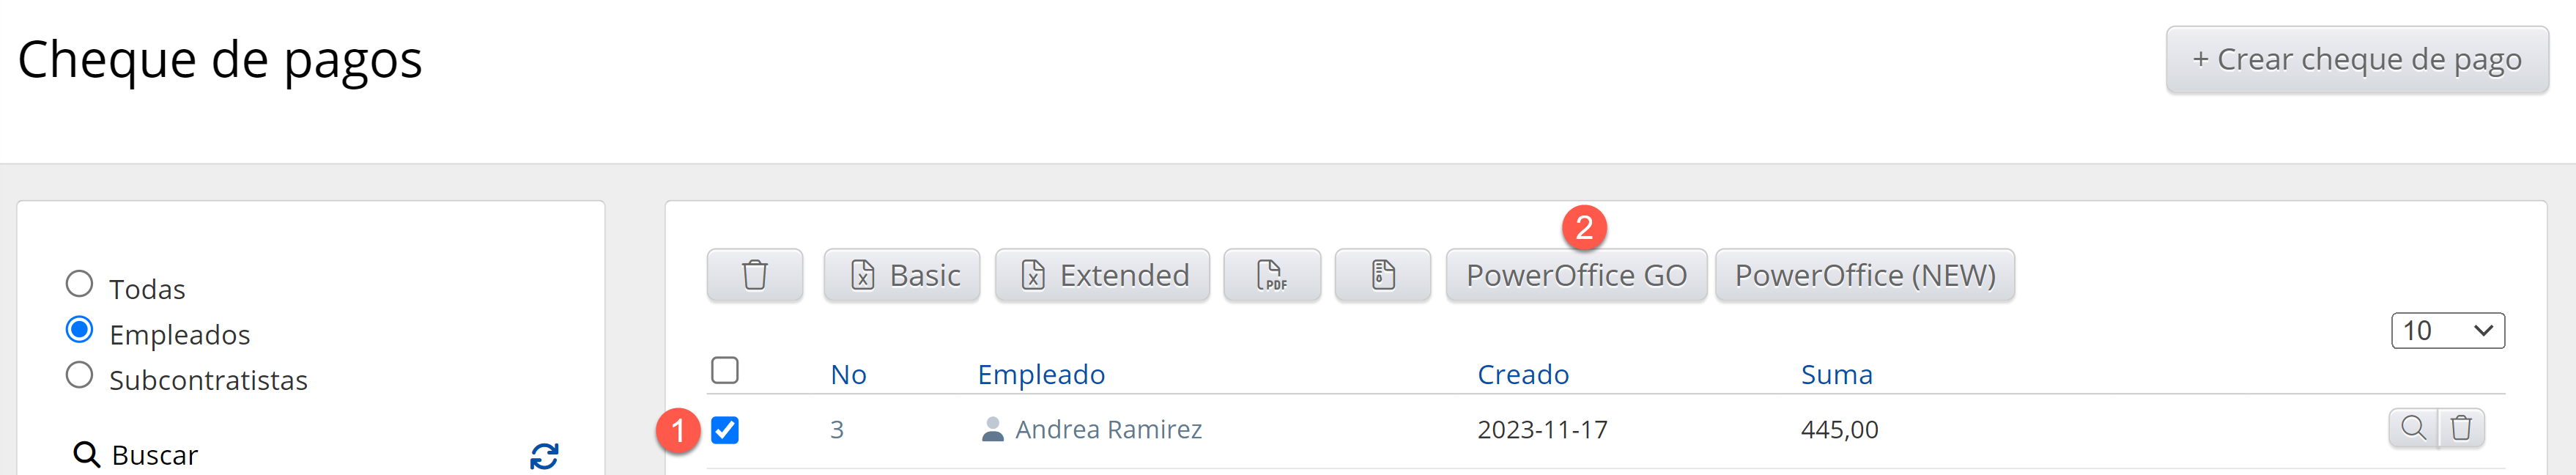2576x475 pixels.
Task: Click the bulk delete trash button in toolbar
Action: tap(754, 275)
